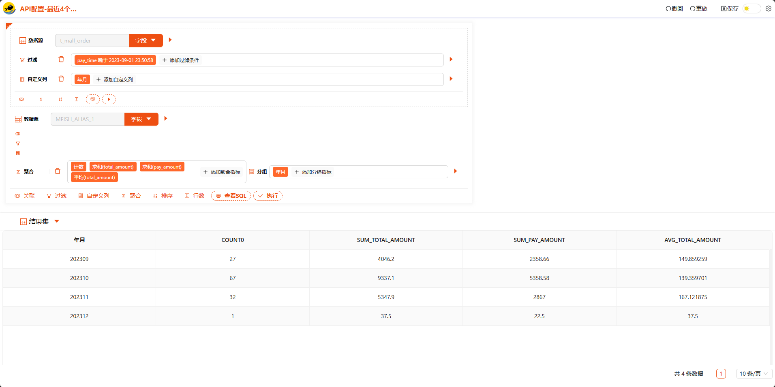775x387 pixels.
Task: Expand the 结果集 dropdown arrow
Action: 57,221
